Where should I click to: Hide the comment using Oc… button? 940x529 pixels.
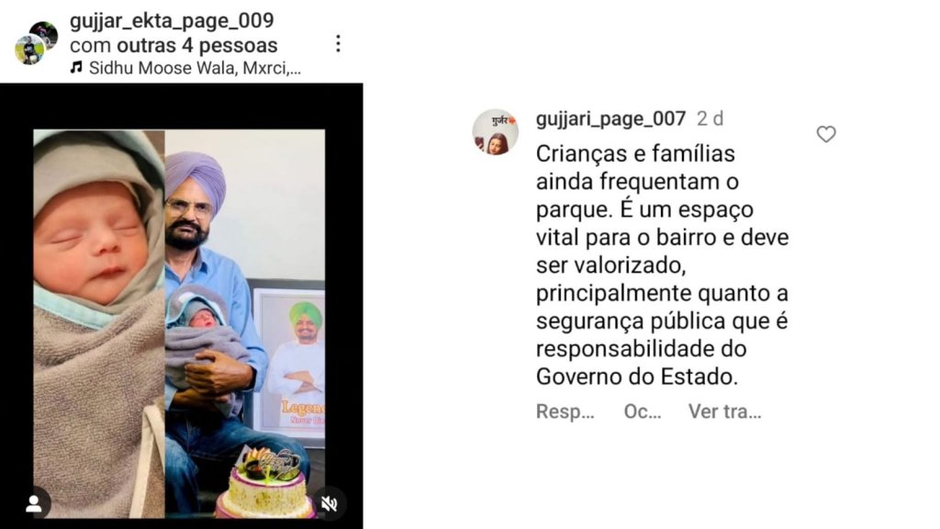(642, 411)
